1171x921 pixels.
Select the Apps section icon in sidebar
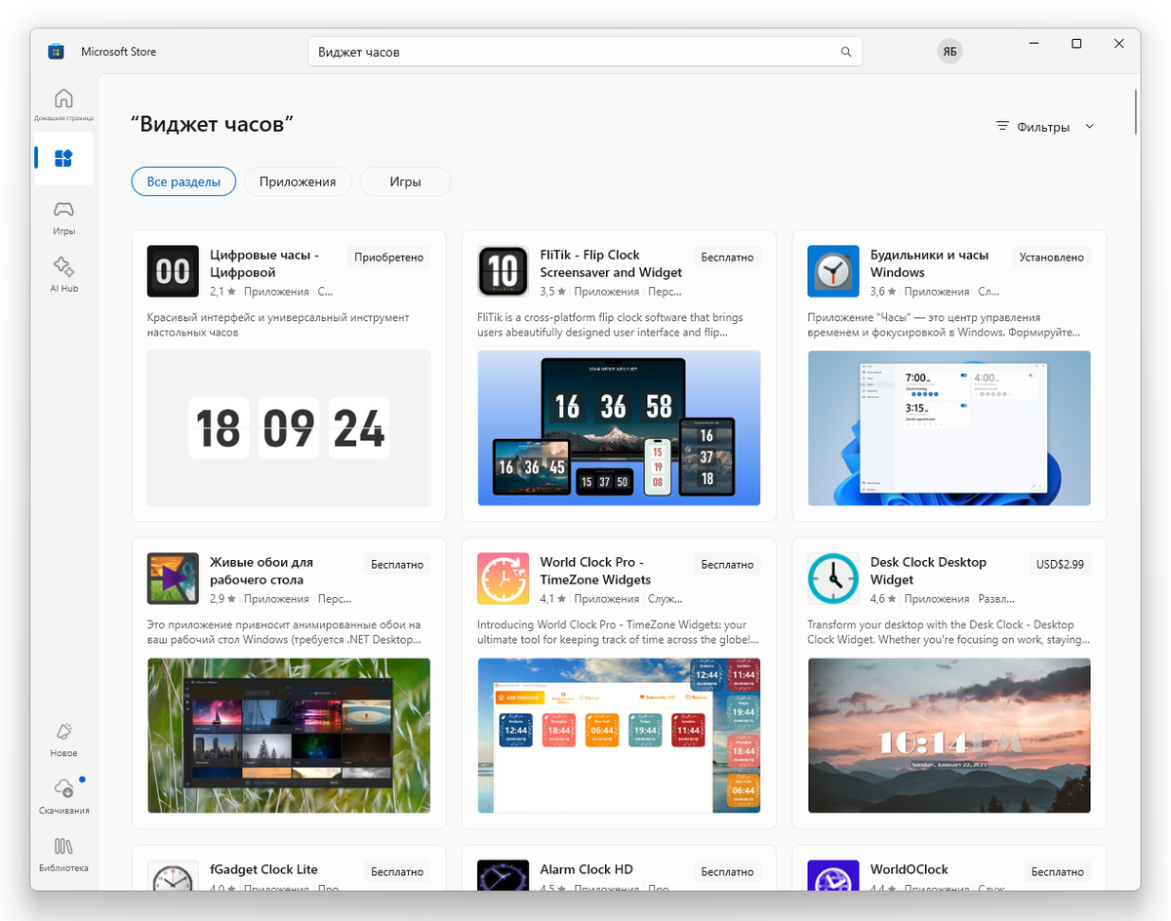pos(63,158)
